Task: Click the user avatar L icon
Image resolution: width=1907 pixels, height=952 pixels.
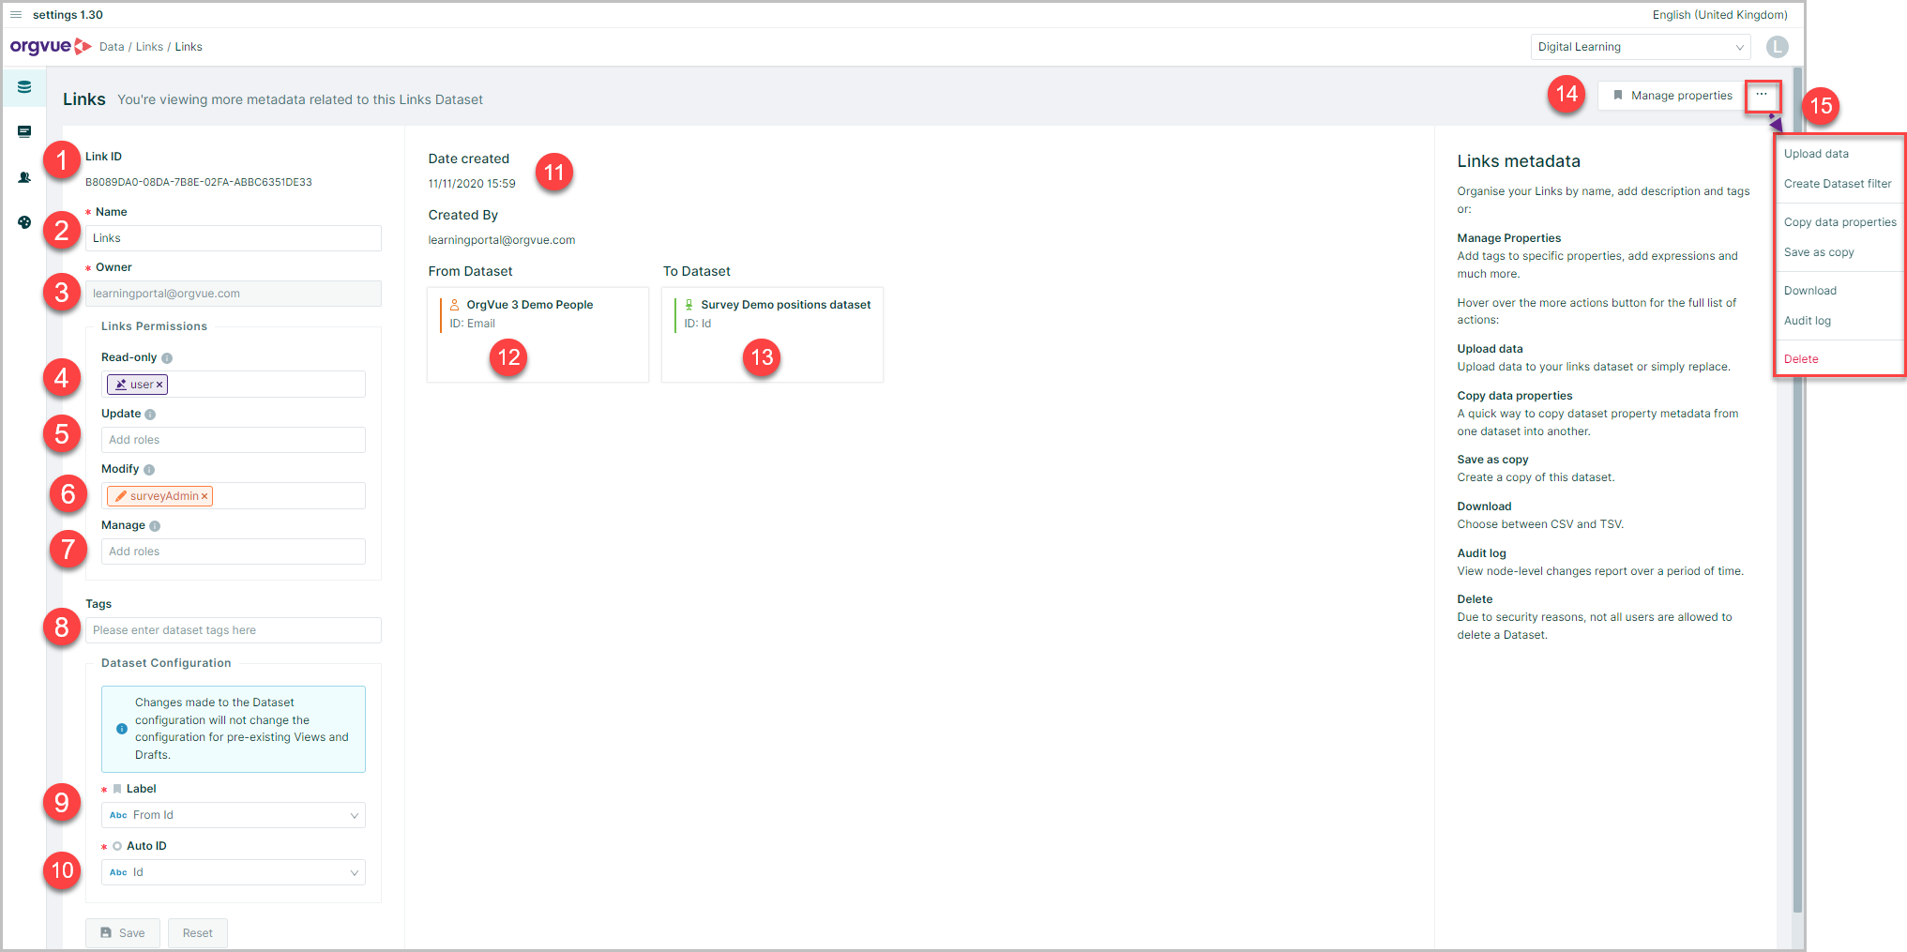Action: [1777, 47]
